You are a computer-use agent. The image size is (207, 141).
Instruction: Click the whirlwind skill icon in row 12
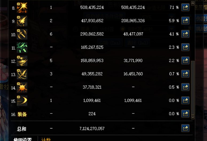point(22,61)
